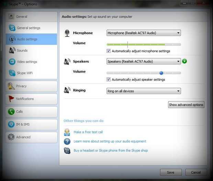Open Learn more about setting up audio equipment

110,142
